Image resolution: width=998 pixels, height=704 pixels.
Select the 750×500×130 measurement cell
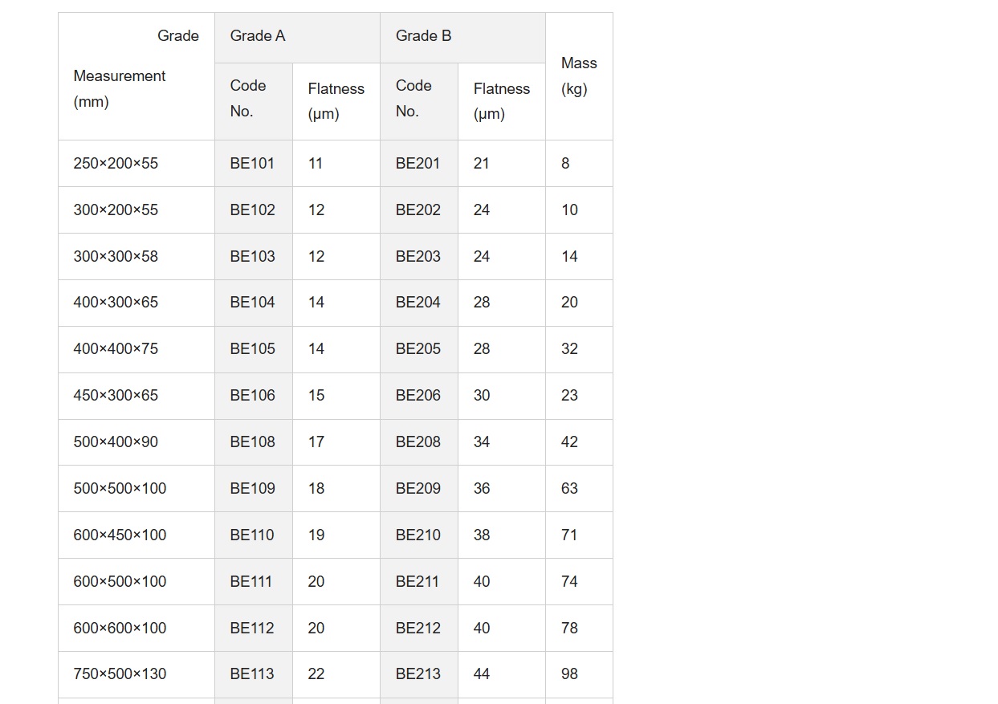pyautogui.click(x=136, y=674)
